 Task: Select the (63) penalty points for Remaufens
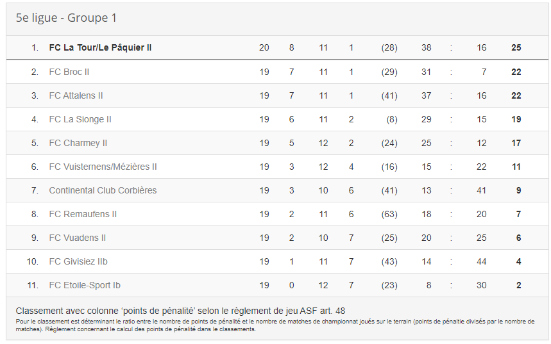[389, 214]
